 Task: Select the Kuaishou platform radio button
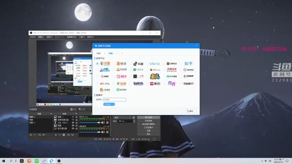114,63
